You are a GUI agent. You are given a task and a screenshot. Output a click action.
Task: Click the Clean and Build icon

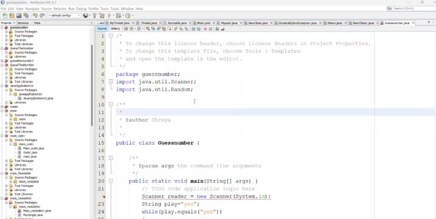click(102, 16)
